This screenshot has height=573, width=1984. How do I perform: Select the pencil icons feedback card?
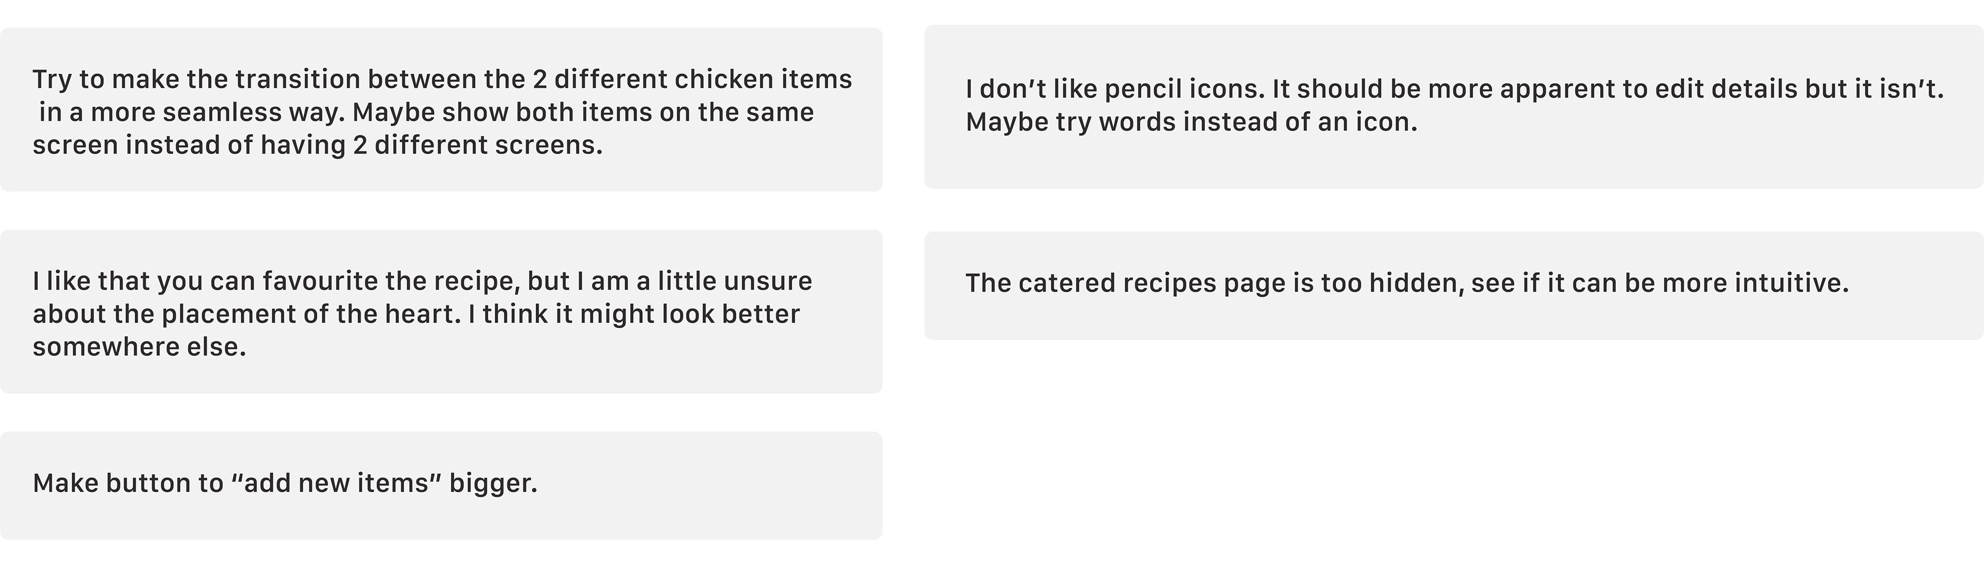pyautogui.click(x=1454, y=106)
